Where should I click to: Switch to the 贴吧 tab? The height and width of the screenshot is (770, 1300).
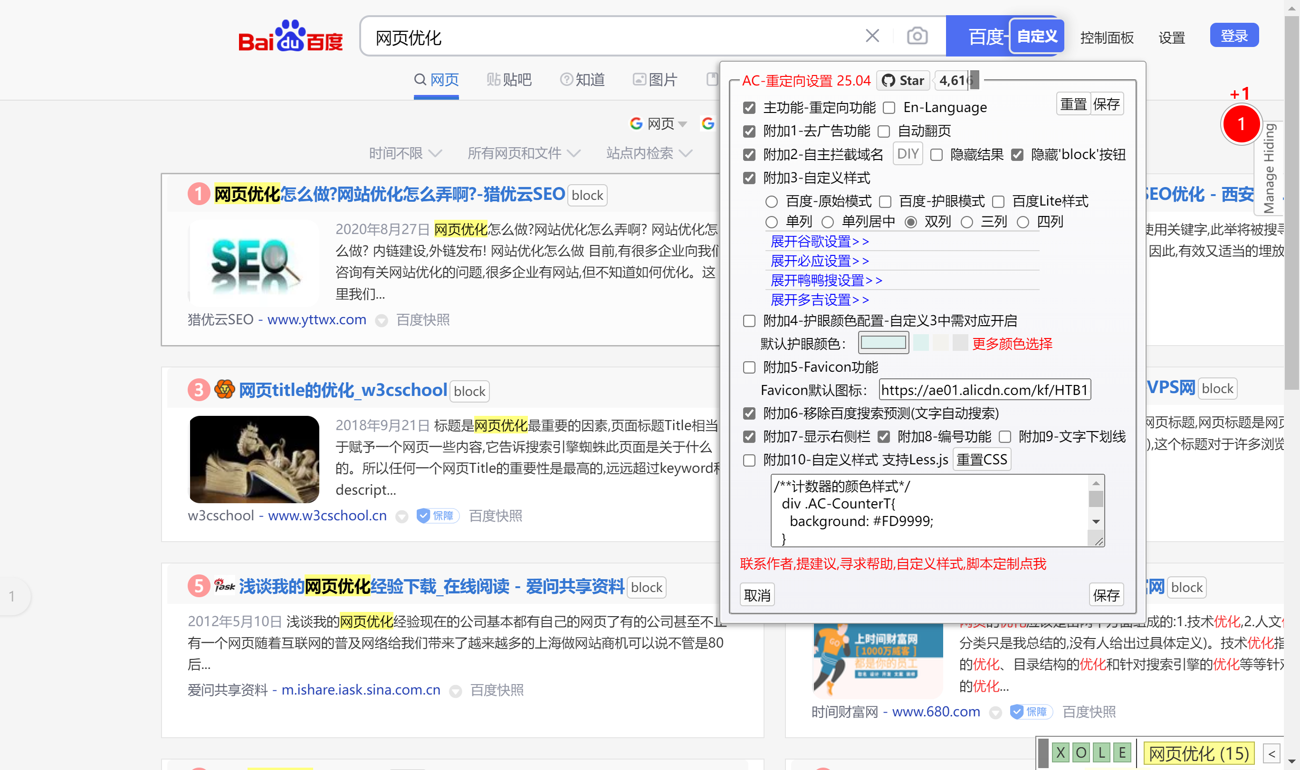pos(509,79)
